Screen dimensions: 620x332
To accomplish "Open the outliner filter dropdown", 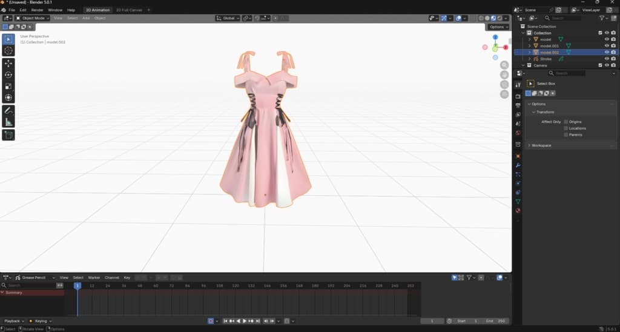I will [x=604, y=18].
